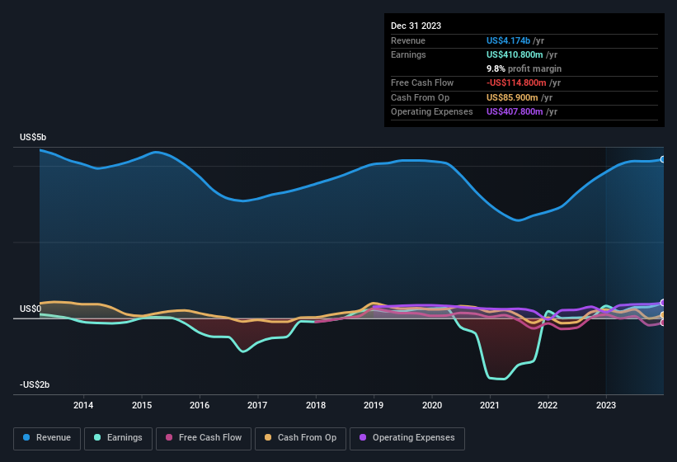Click the 2016 x-axis label
This screenshot has width=677, height=462.
point(200,405)
